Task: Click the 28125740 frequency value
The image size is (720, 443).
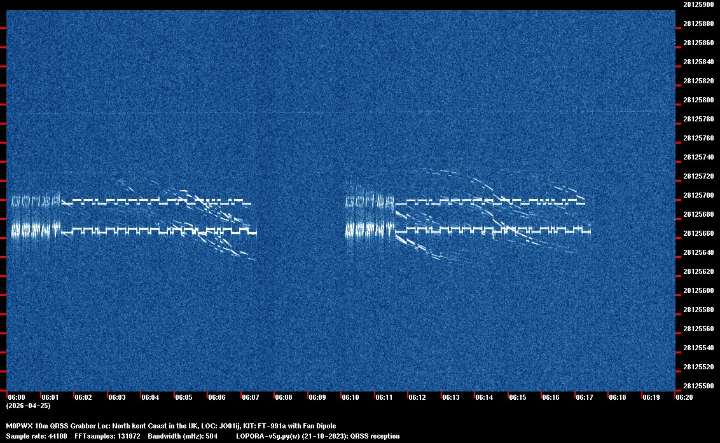Action: coord(698,157)
